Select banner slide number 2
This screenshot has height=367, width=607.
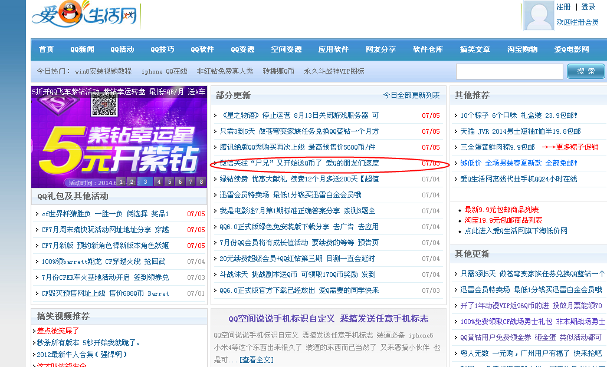(x=132, y=181)
